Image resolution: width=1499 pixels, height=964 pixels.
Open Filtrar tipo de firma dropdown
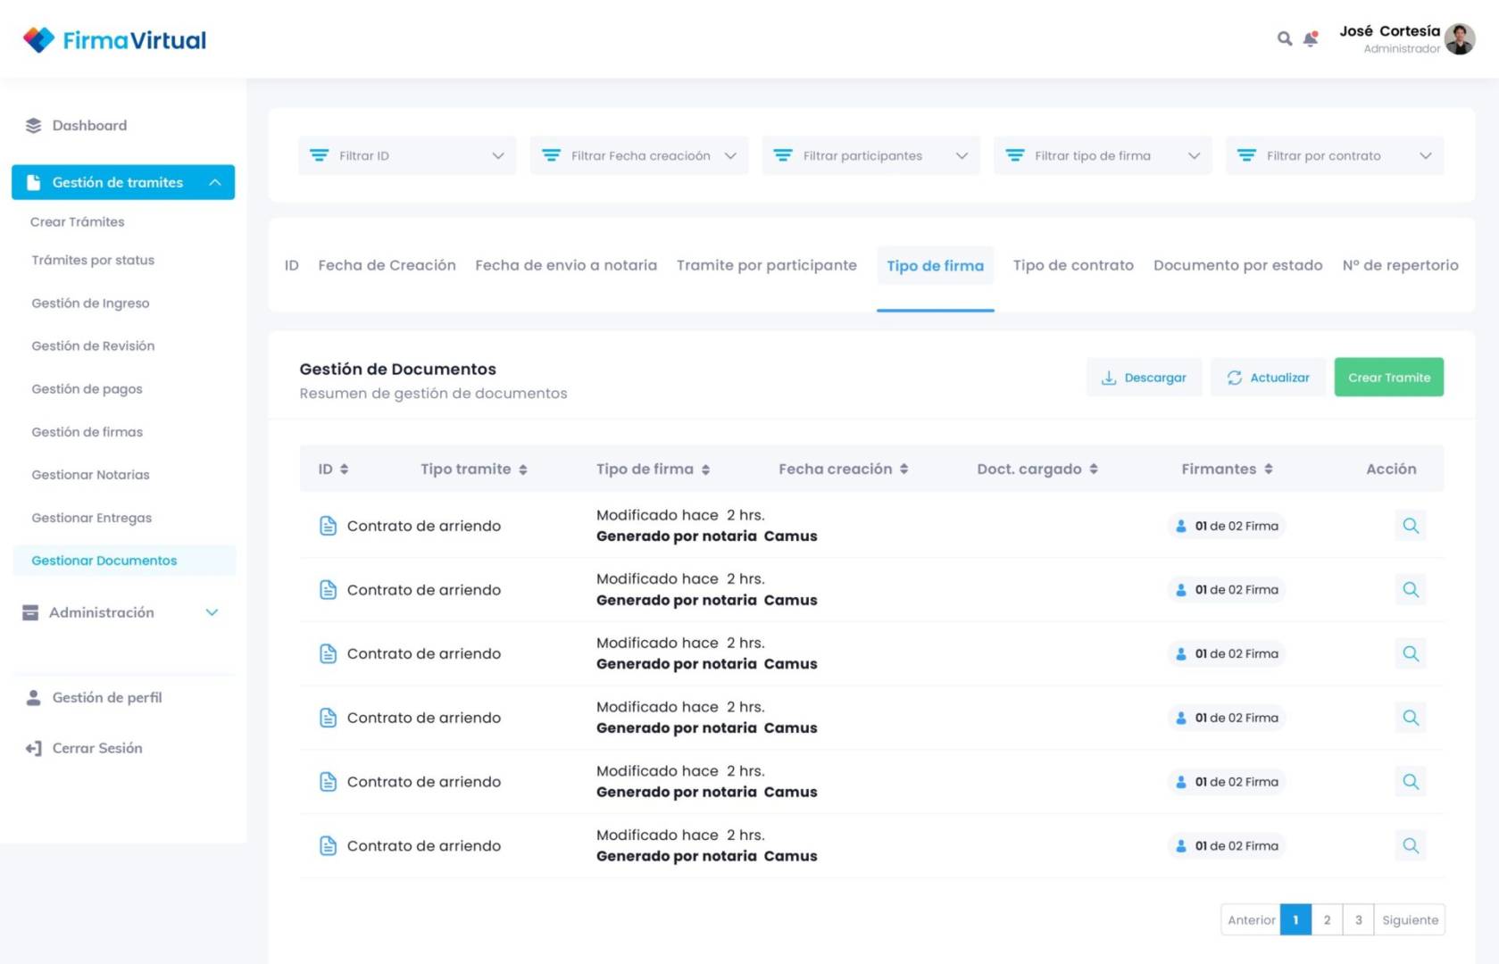click(x=1103, y=155)
